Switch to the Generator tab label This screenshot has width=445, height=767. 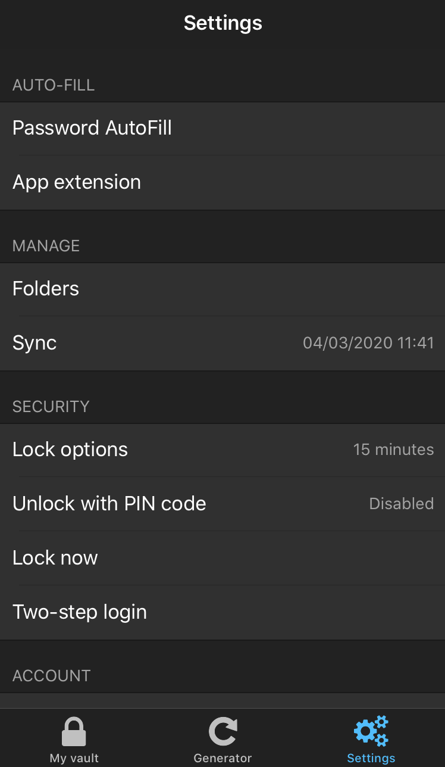pyautogui.click(x=223, y=758)
